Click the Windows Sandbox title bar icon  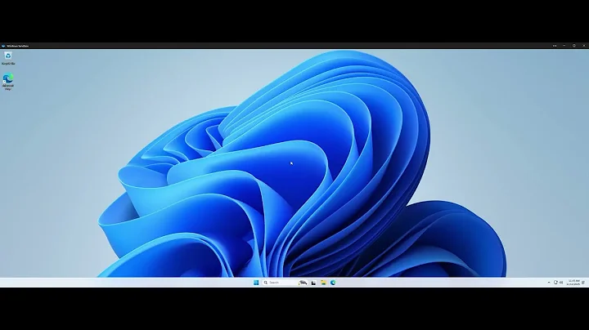(x=3, y=46)
